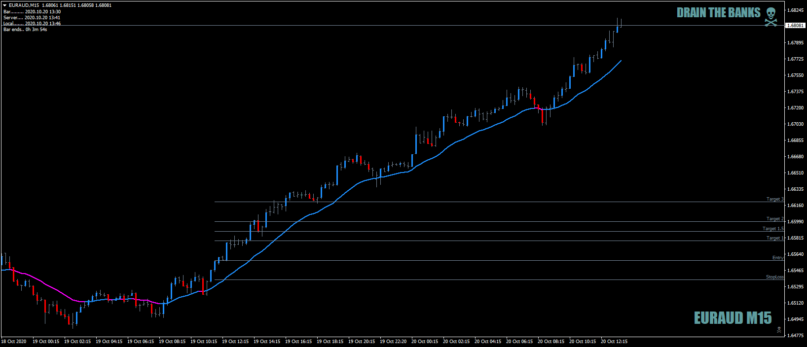Click the '19 Oct 10:15' time axis label

click(204, 342)
